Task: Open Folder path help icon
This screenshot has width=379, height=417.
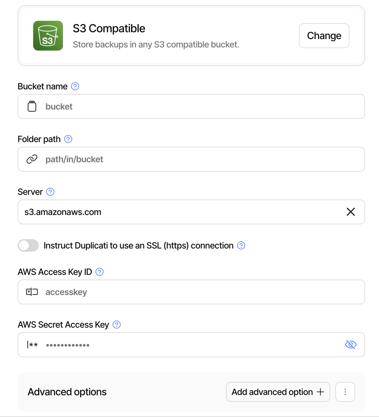Action: tap(68, 139)
